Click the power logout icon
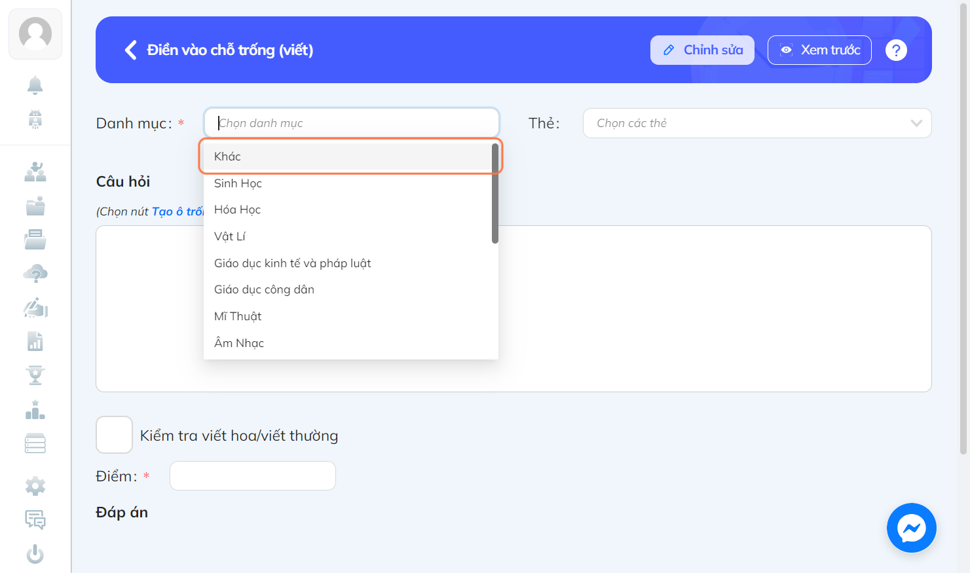The image size is (970, 573). (x=35, y=554)
